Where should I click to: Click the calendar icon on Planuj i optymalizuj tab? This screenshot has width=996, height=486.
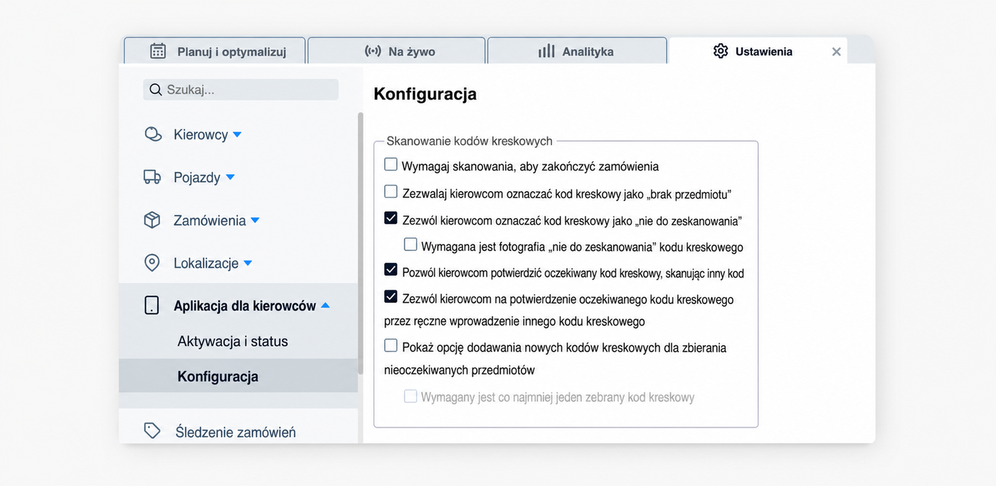[x=158, y=51]
